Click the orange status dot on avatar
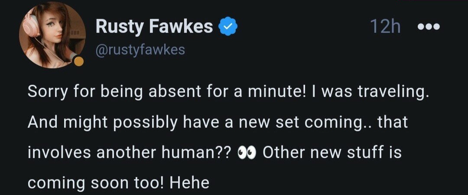The image size is (468, 195). click(x=78, y=62)
